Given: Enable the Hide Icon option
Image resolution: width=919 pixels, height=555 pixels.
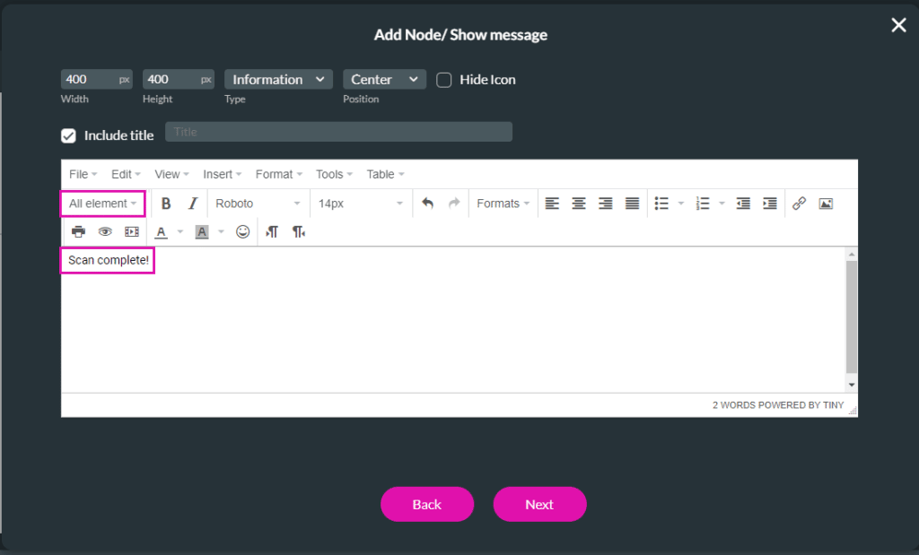Looking at the screenshot, I should click(x=443, y=79).
